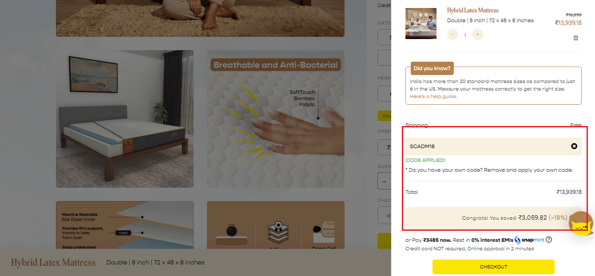Viewport: 595px width, 276px height.
Task: Click the Congrats savings banner
Action: point(493,218)
